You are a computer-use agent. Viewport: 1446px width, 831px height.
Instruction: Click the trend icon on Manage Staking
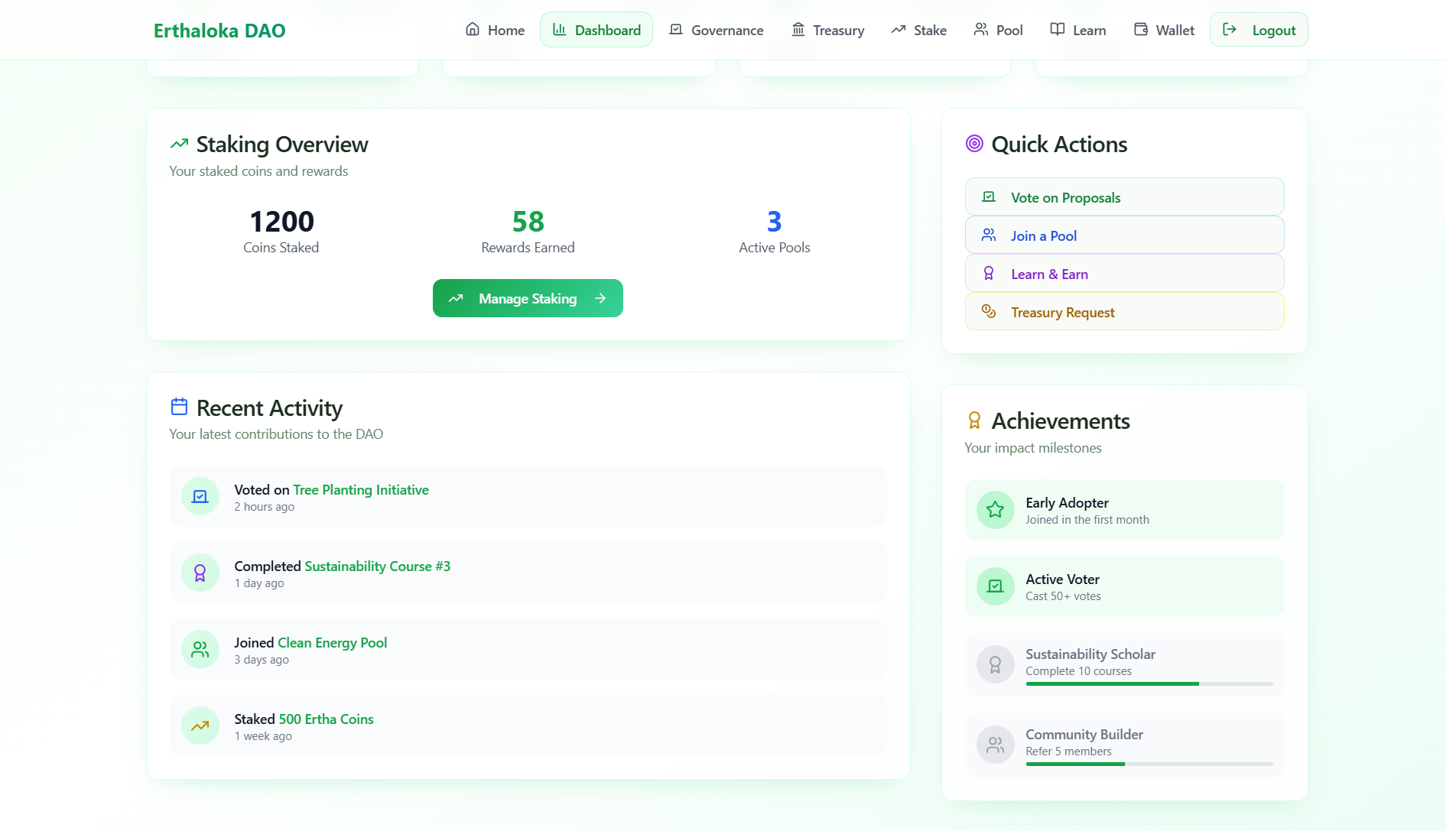pos(456,298)
